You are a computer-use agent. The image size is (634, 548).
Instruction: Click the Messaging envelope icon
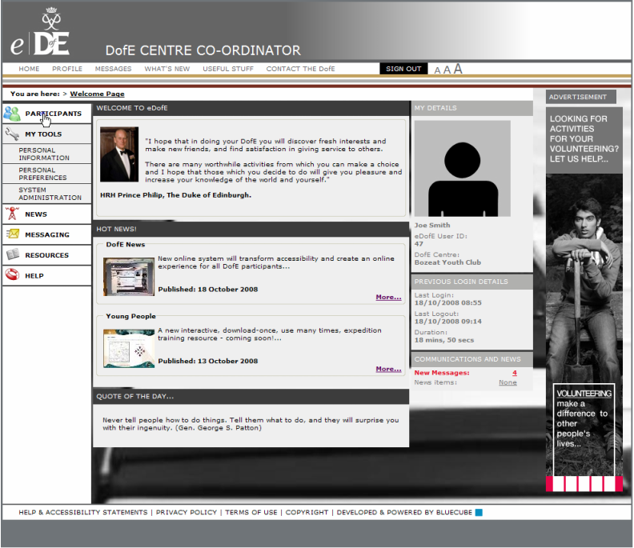pos(12,234)
